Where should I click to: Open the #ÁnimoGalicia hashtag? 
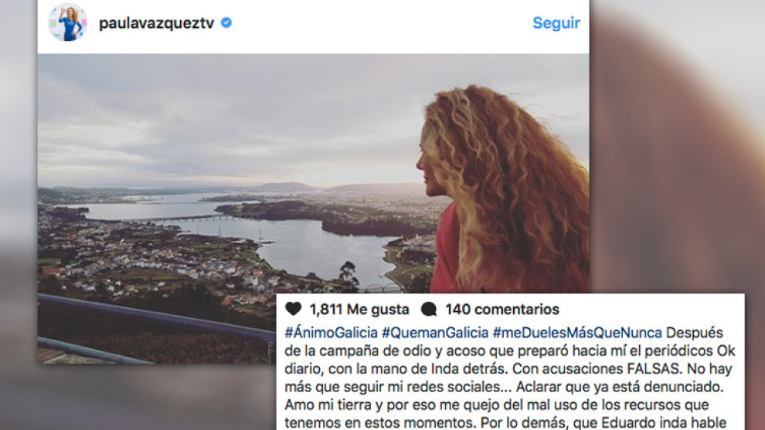[331, 333]
